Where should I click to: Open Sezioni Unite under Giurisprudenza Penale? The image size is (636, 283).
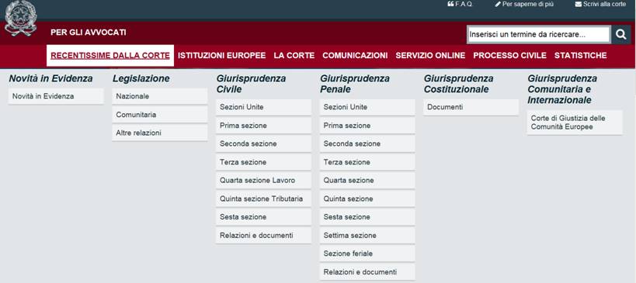367,107
